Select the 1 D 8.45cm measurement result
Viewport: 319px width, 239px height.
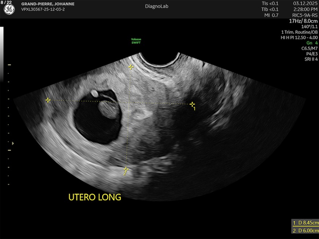click(306, 222)
